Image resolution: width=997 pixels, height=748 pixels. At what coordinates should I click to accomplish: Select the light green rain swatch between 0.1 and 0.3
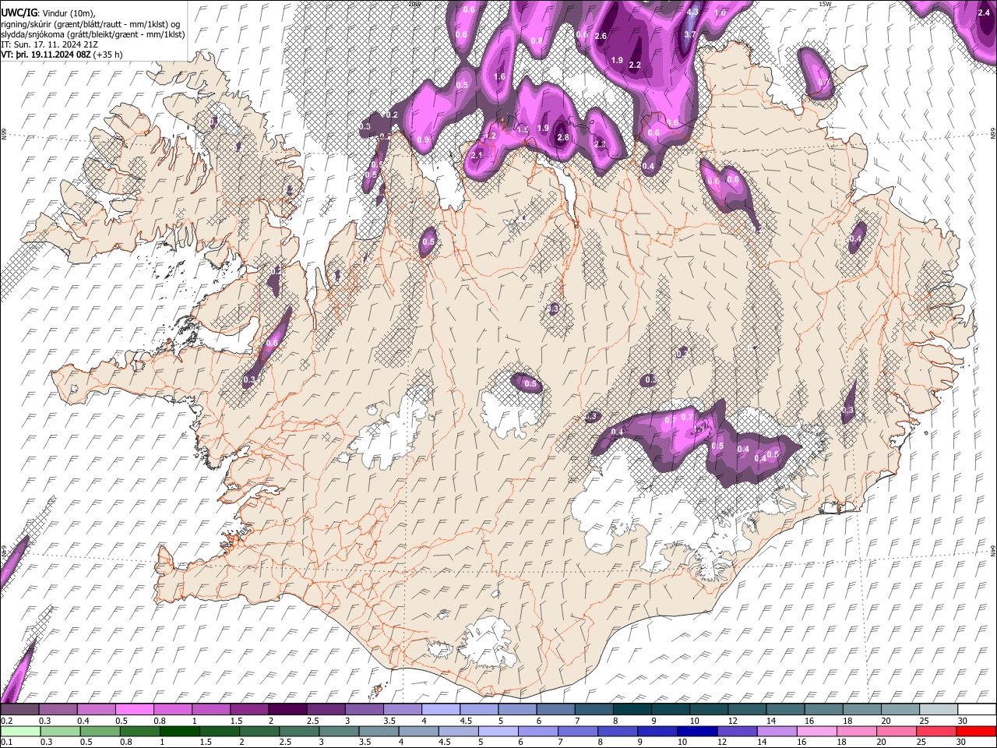click(x=21, y=731)
